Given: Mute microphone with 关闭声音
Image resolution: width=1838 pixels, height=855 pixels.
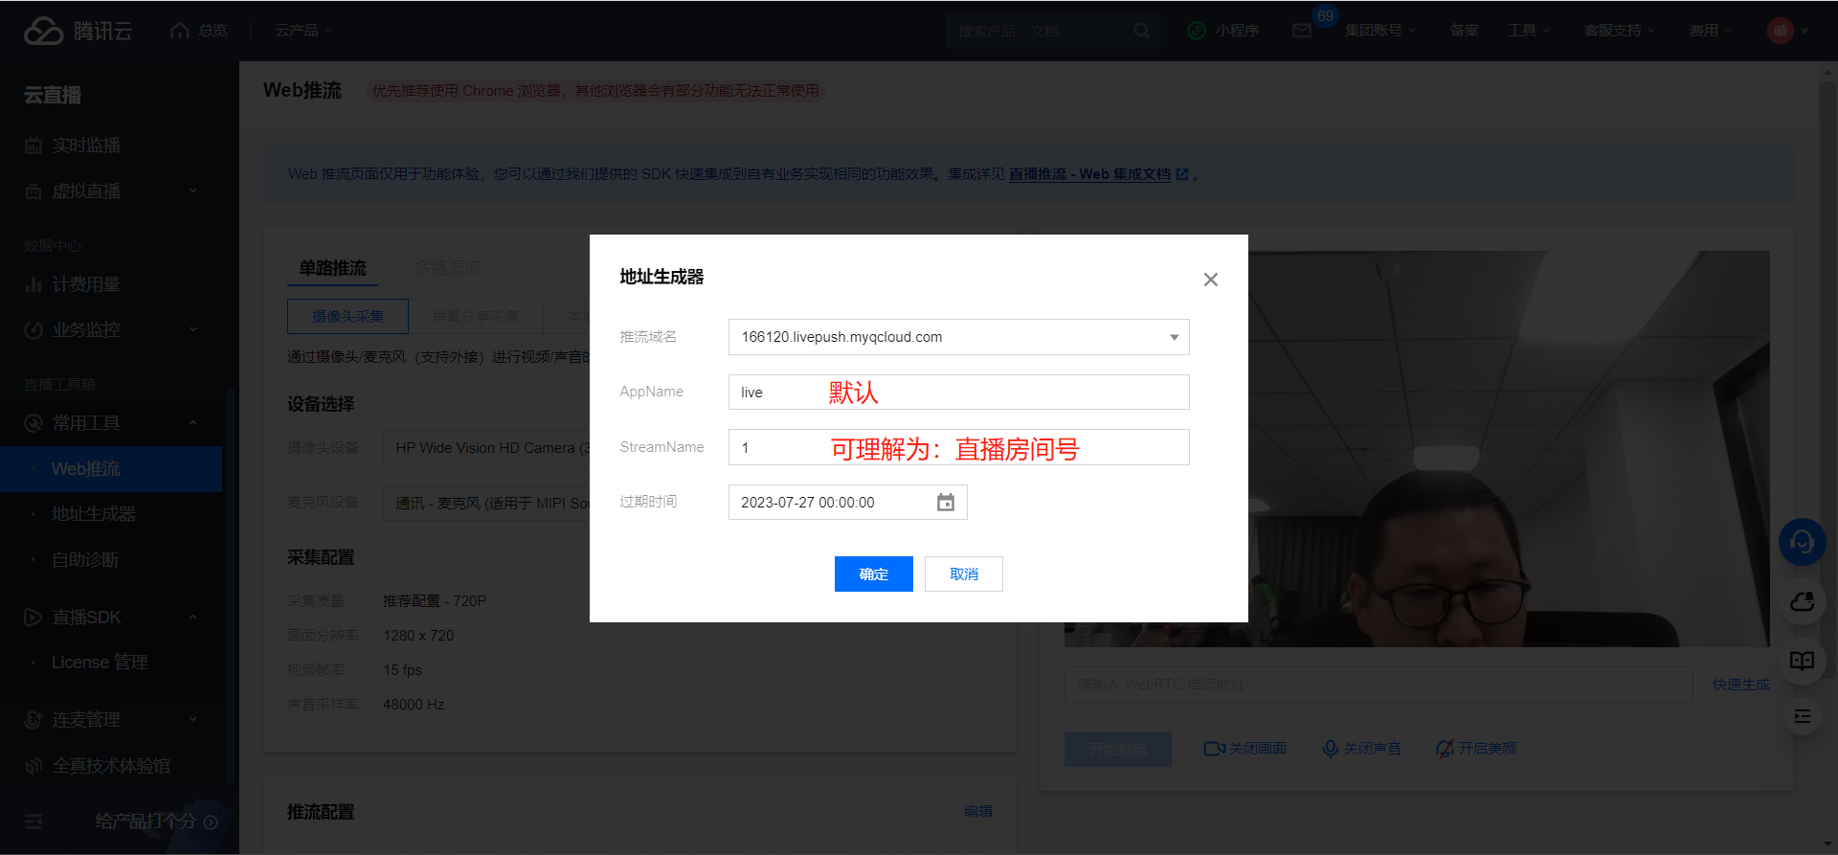Looking at the screenshot, I should pos(1362,749).
